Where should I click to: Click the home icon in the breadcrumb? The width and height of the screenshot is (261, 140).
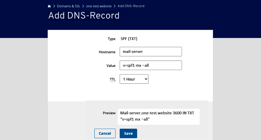pos(50,6)
